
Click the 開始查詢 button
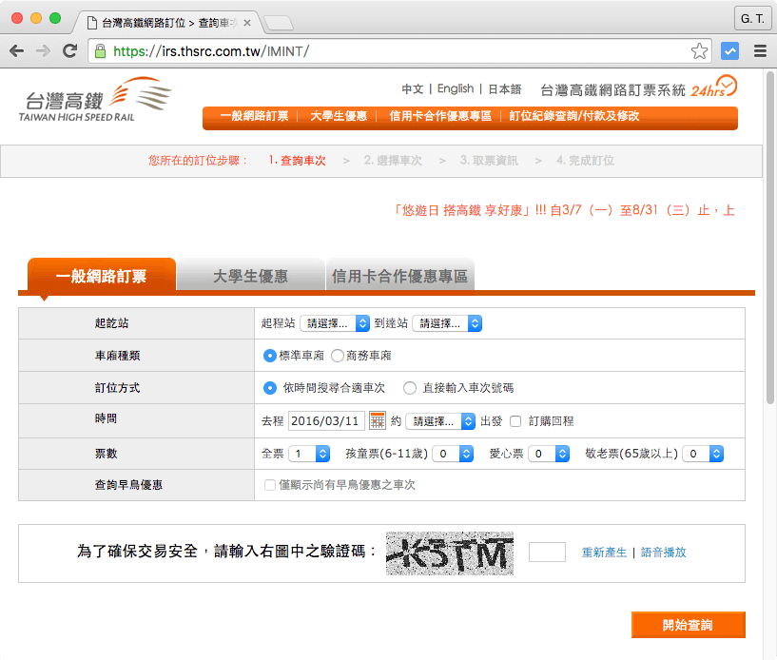(x=688, y=625)
